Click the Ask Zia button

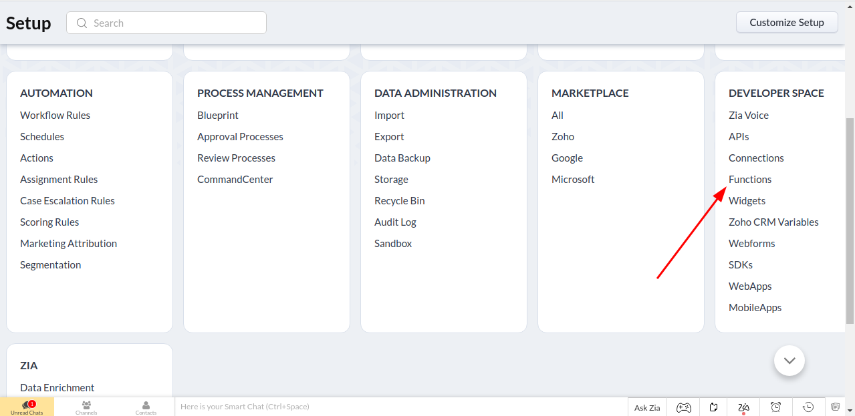coord(647,407)
